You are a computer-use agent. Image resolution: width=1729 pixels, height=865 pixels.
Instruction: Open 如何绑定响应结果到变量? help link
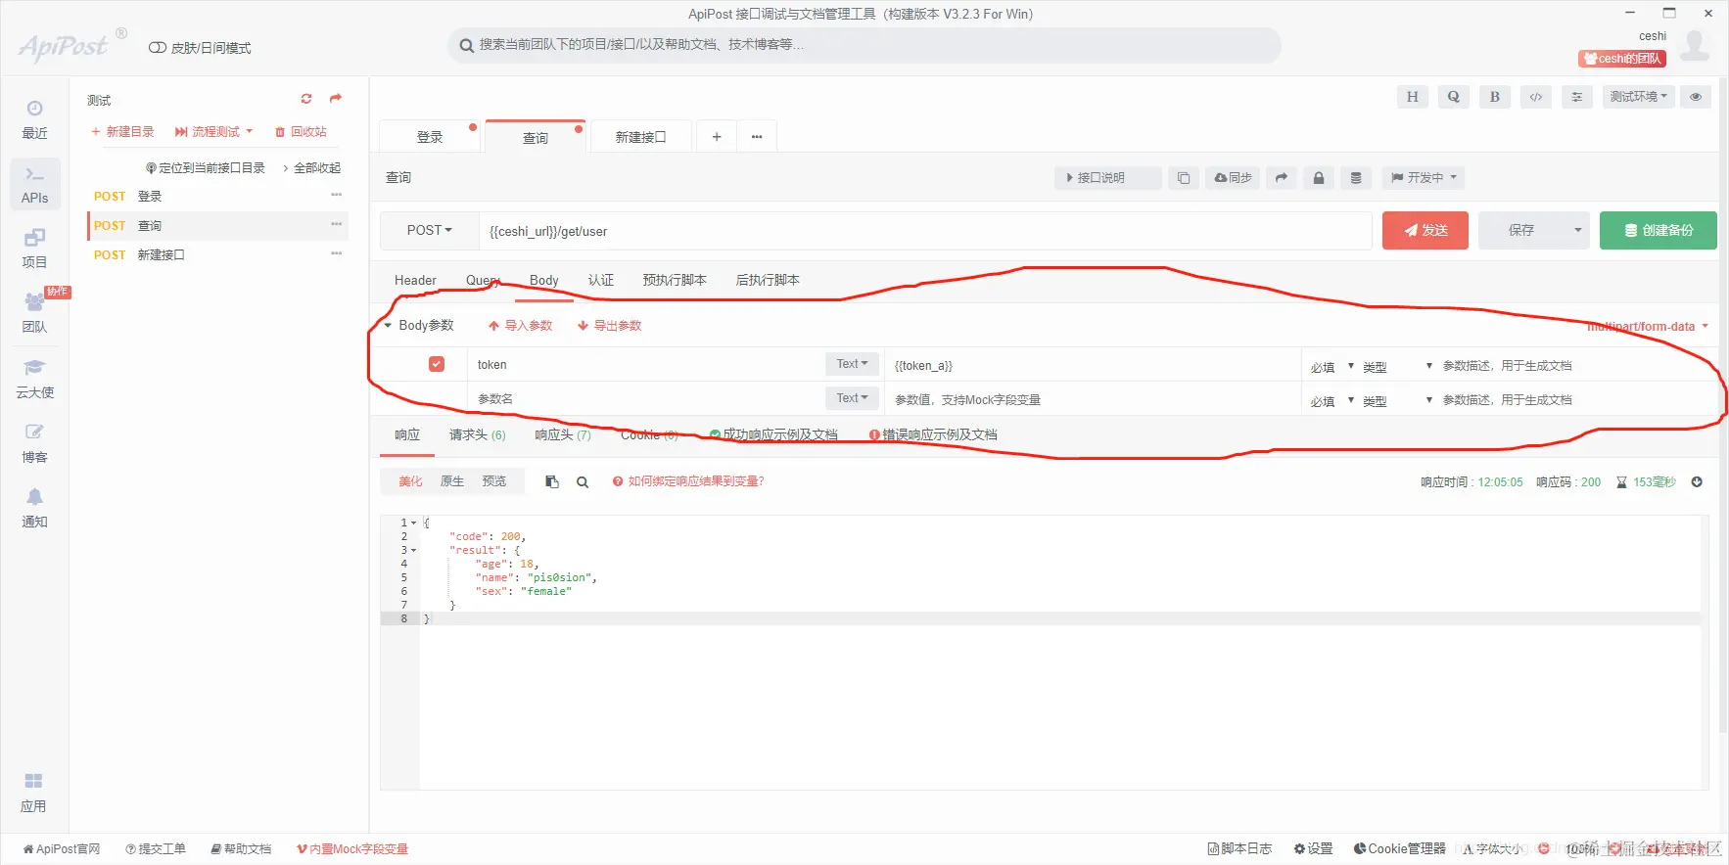(x=688, y=481)
